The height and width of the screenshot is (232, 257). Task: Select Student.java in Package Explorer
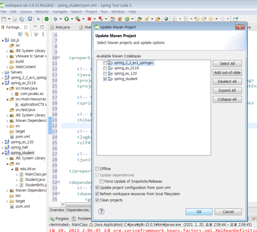pos(32,180)
